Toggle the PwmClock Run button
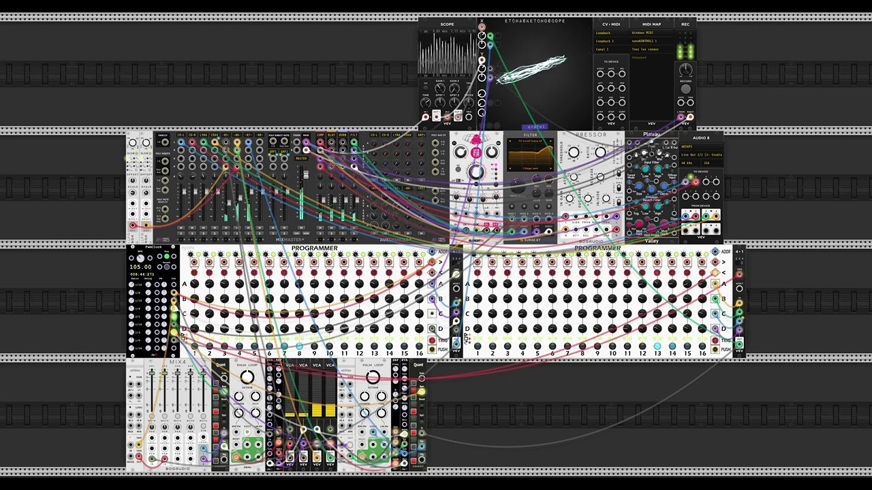Screen dimensions: 872x490 pos(167,257)
